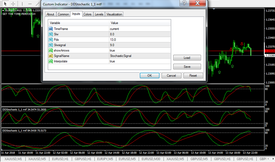Image resolution: width=275 pixels, height=162 pixels.
Task: Click the Reset button
Action: pyautogui.click(x=193, y=75)
